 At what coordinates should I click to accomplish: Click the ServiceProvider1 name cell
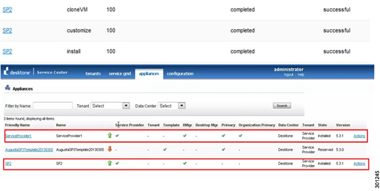point(69,136)
